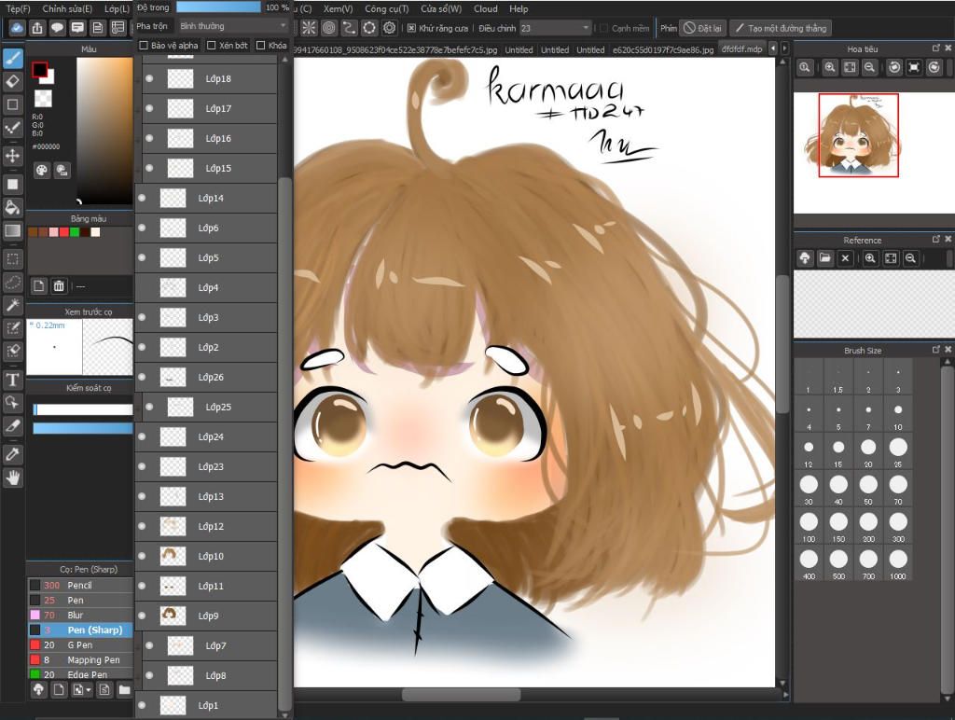
Task: Select the Brush tool in the left toolbar
Action: click(x=13, y=58)
